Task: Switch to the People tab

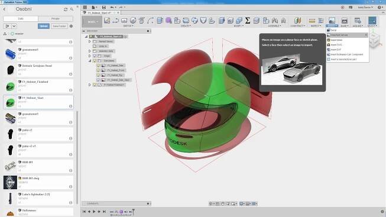Action: click(x=56, y=19)
